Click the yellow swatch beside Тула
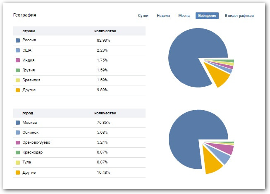Viewport: 270px width, 194px height. click(x=17, y=163)
